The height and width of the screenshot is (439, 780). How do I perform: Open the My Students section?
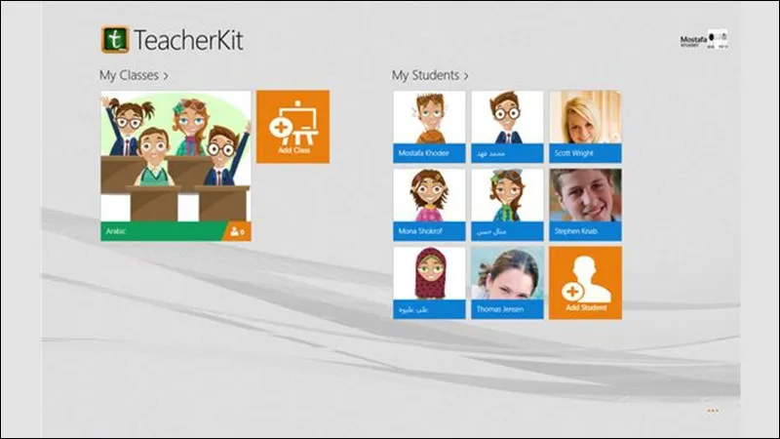tap(430, 75)
